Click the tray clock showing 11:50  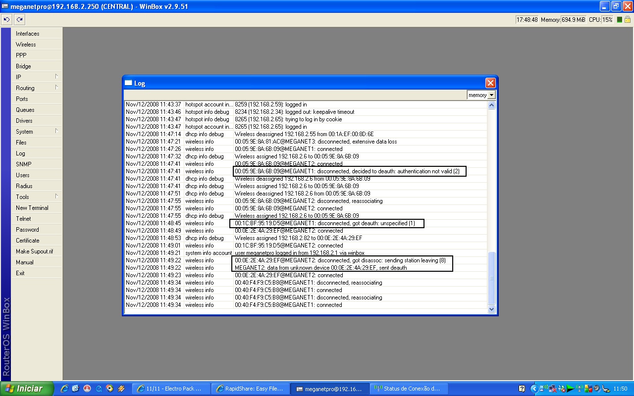point(620,389)
